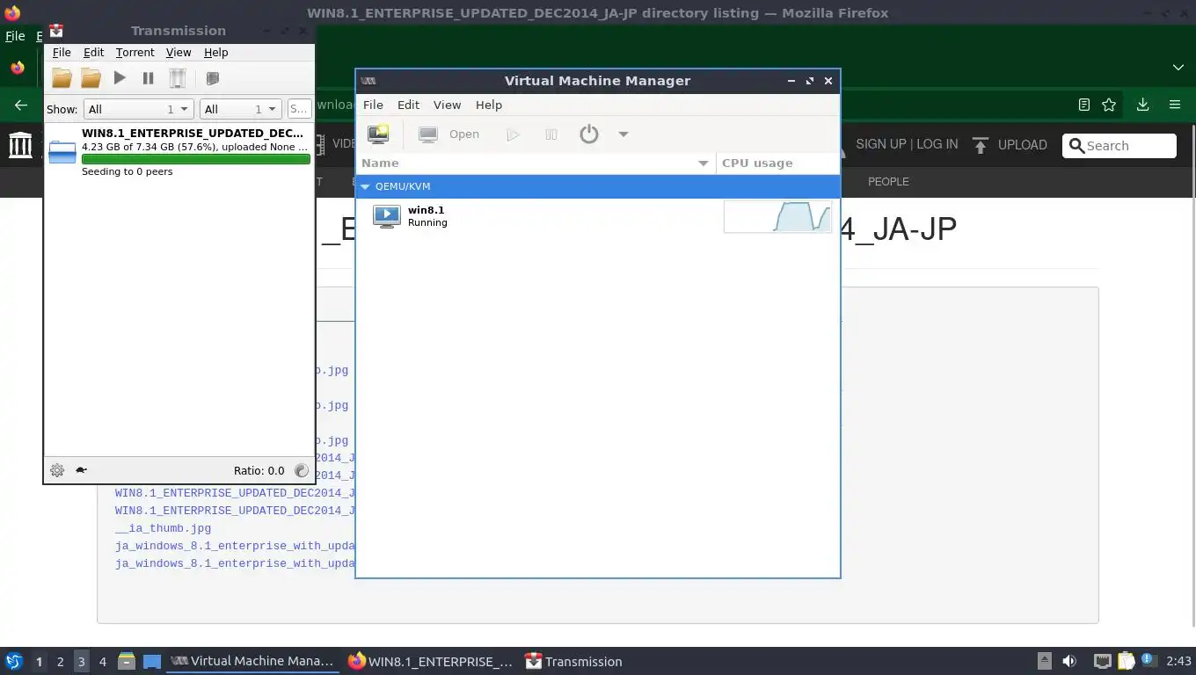This screenshot has height=675, width=1196.
Task: Open the clipboard tray icon
Action: click(1126, 661)
